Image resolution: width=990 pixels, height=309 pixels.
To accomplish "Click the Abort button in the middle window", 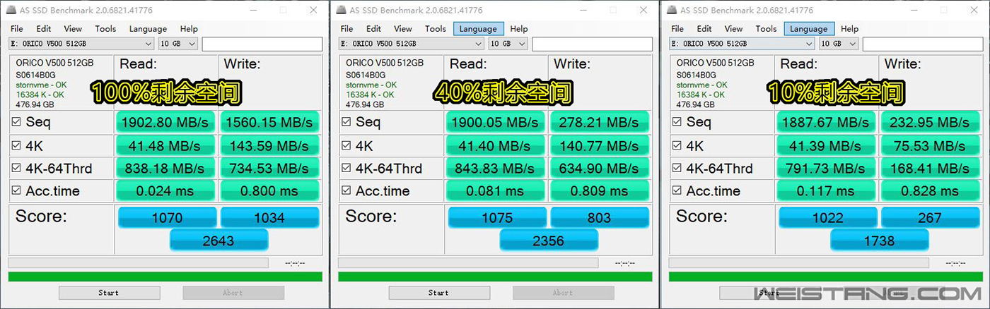I will (x=563, y=293).
